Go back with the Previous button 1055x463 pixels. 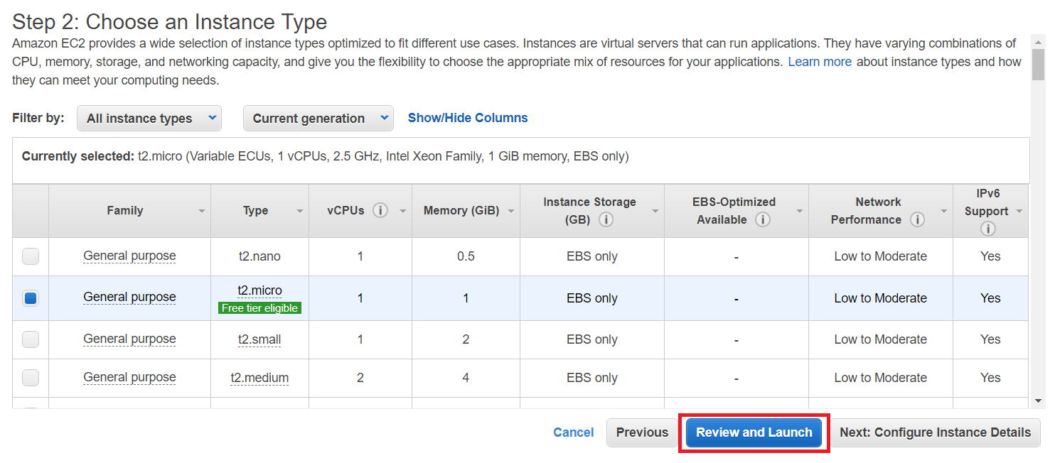(x=642, y=432)
